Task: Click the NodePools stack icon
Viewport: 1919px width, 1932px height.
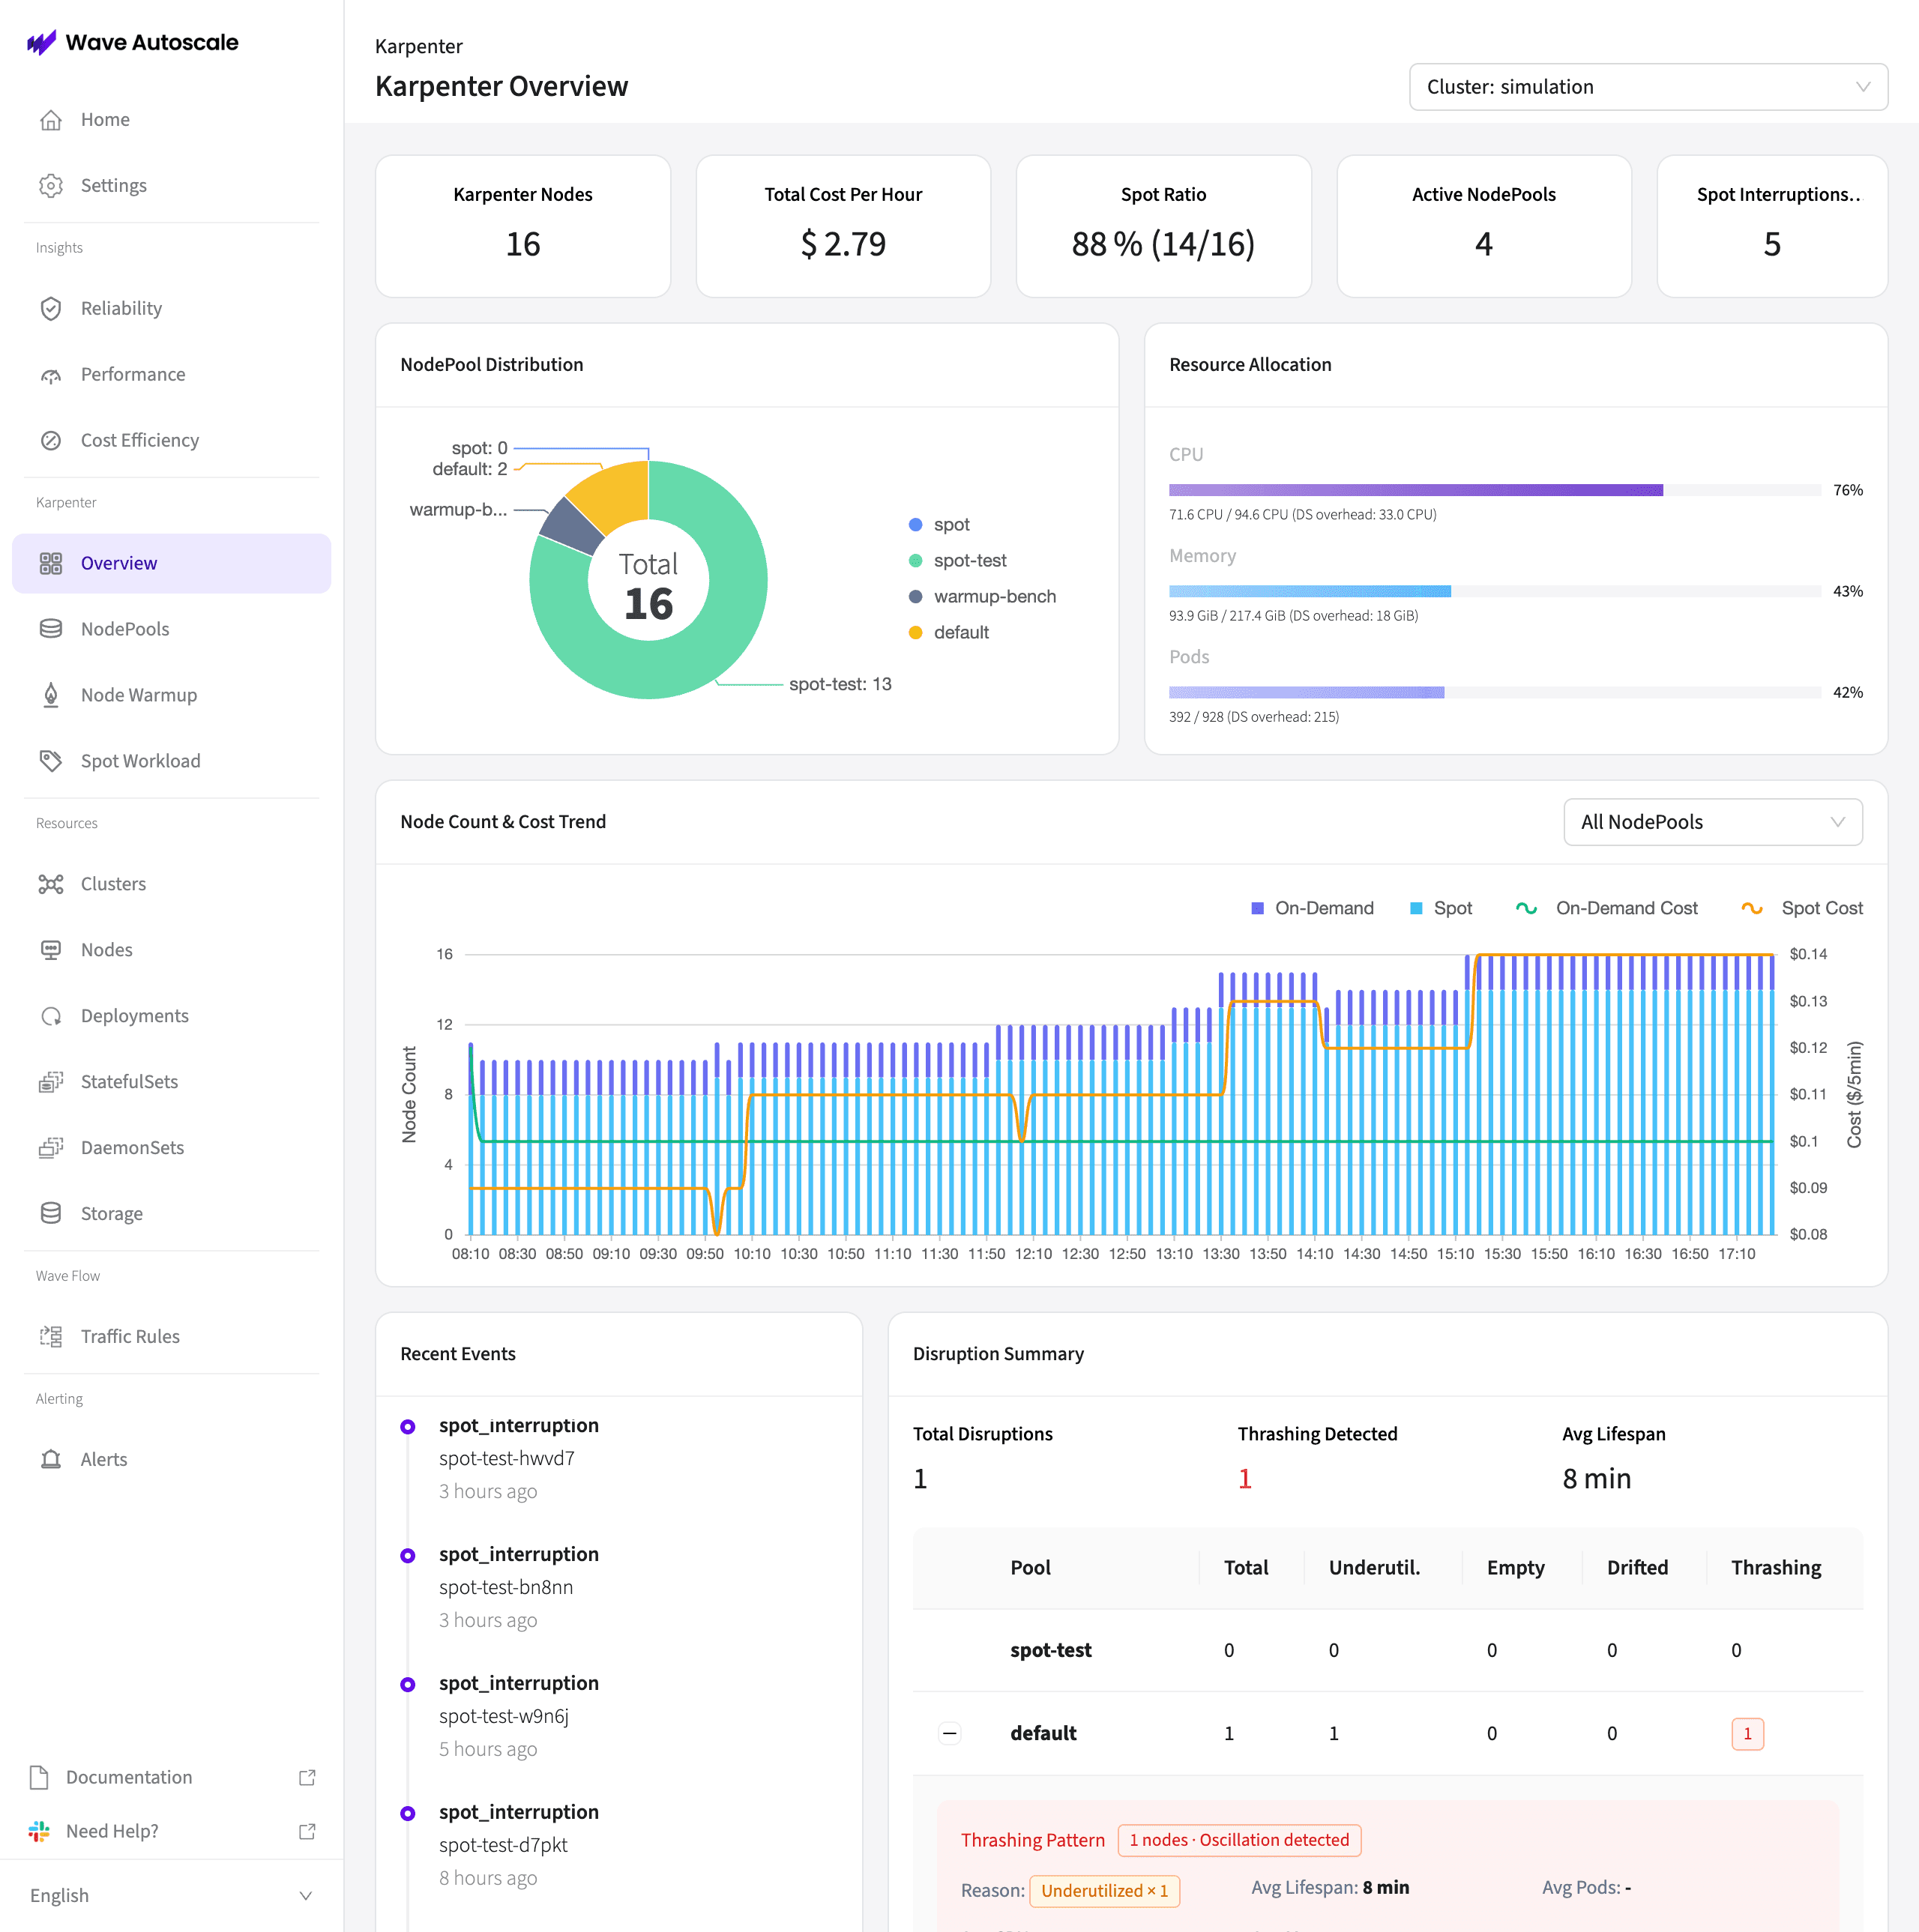Action: point(51,630)
